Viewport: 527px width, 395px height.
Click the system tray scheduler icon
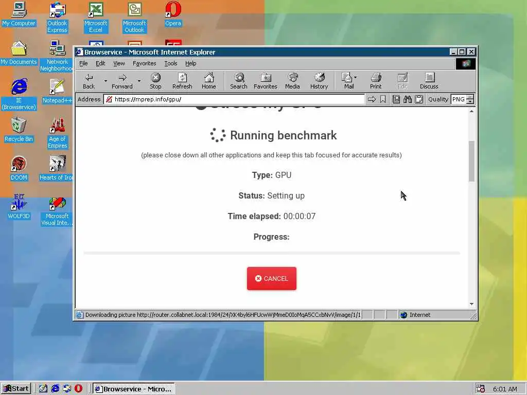[x=481, y=389]
